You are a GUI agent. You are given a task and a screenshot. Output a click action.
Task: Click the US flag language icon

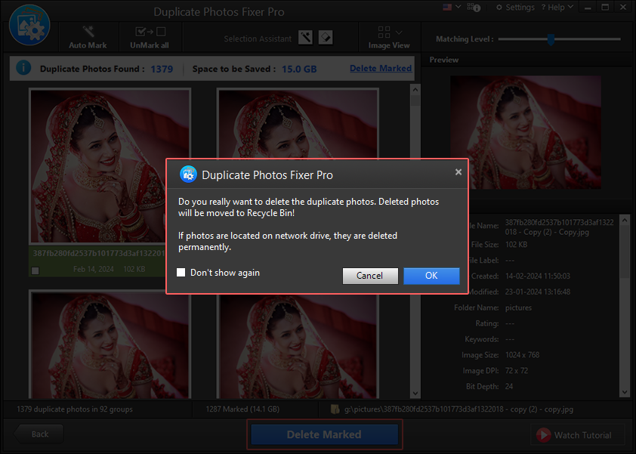pyautogui.click(x=447, y=7)
